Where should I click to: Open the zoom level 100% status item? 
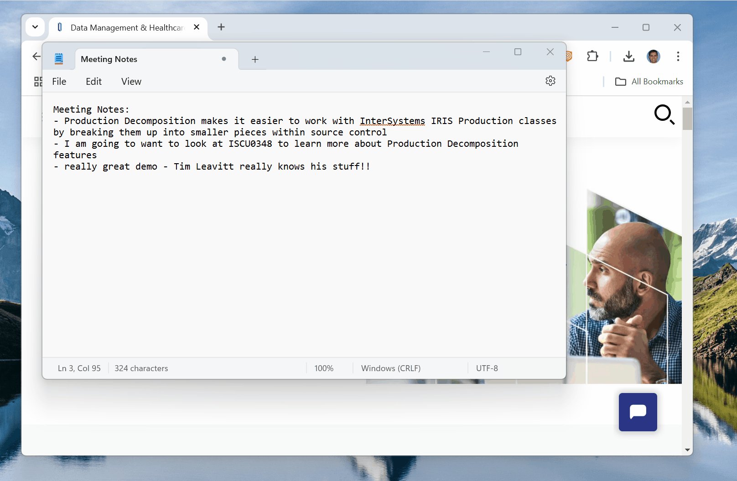(x=324, y=368)
